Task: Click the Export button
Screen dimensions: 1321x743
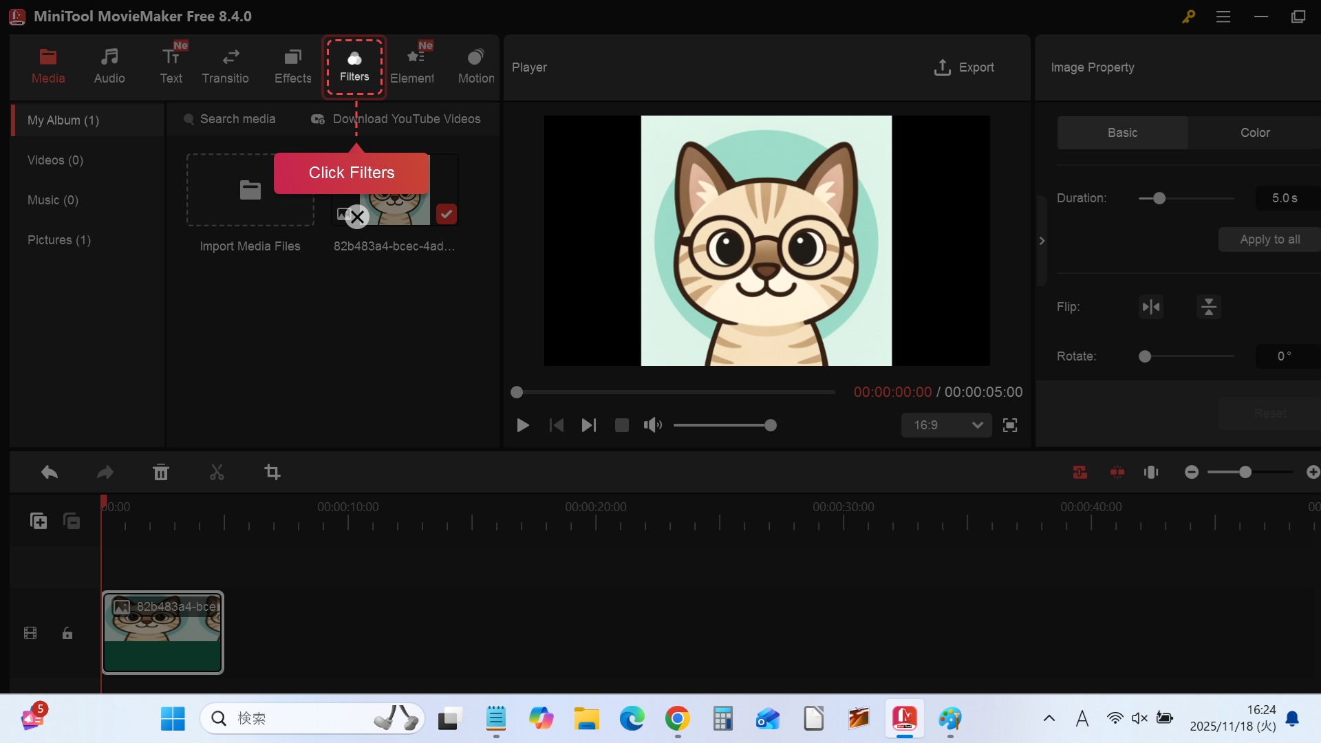Action: click(964, 67)
